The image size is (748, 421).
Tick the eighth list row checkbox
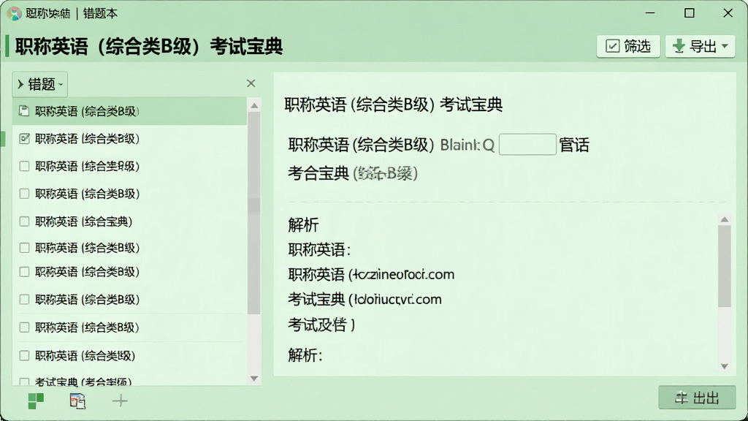point(24,299)
